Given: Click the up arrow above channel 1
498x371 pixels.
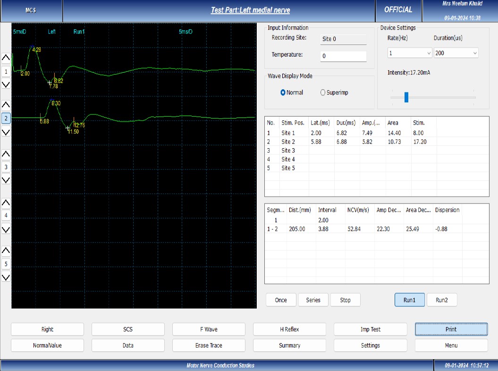Looking at the screenshot, I should click(x=6, y=58).
